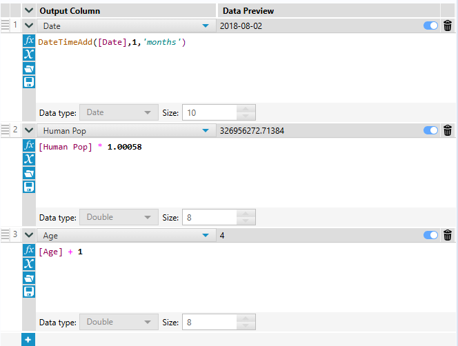
Task: Click the Data Preview header
Action: (248, 11)
